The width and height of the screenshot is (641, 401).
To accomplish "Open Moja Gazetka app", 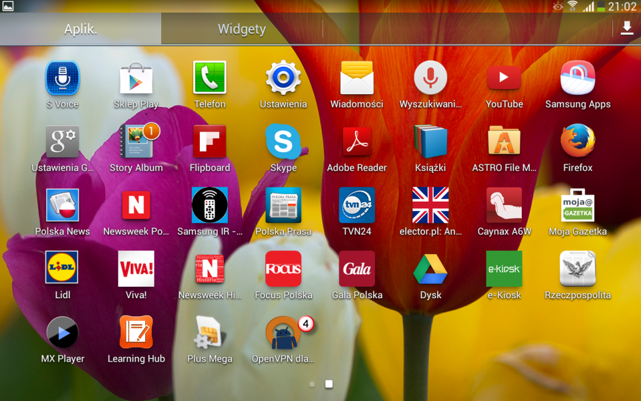I will [x=578, y=205].
